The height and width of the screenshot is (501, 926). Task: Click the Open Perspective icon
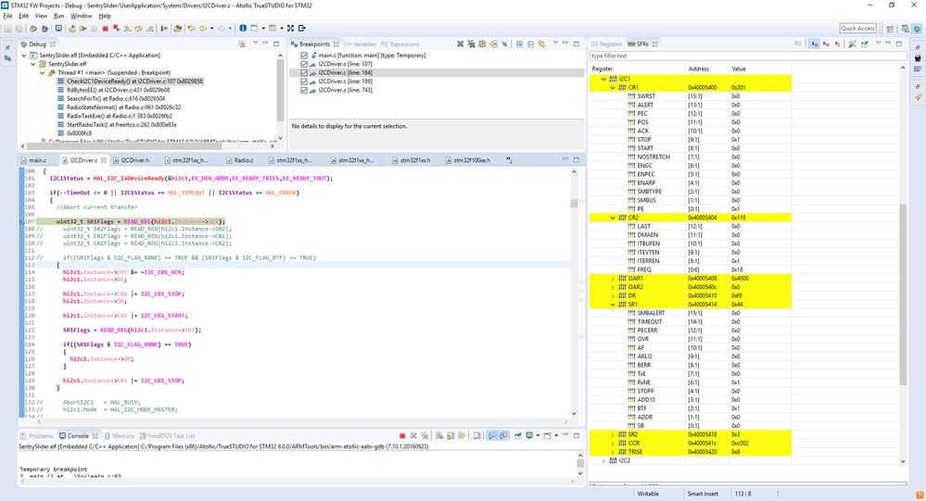click(890, 29)
